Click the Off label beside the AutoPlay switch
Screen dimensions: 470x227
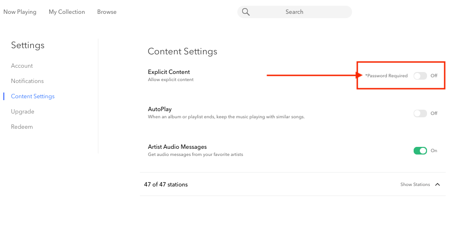coord(434,113)
